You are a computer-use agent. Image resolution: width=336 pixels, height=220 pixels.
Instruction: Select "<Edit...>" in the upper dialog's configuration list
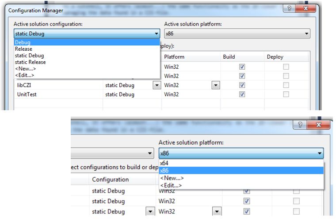(x=87, y=75)
